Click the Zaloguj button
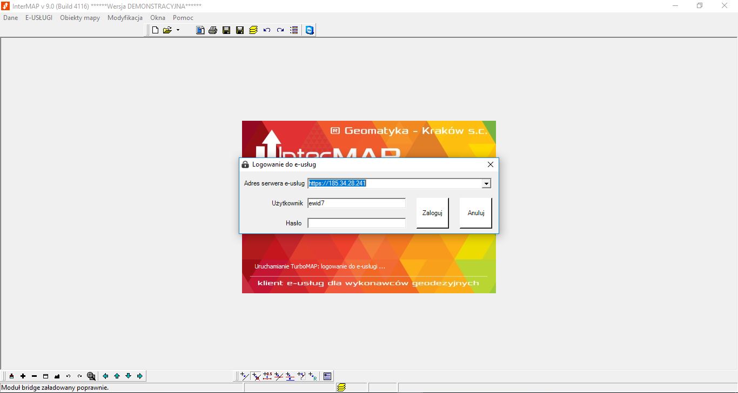 (432, 213)
